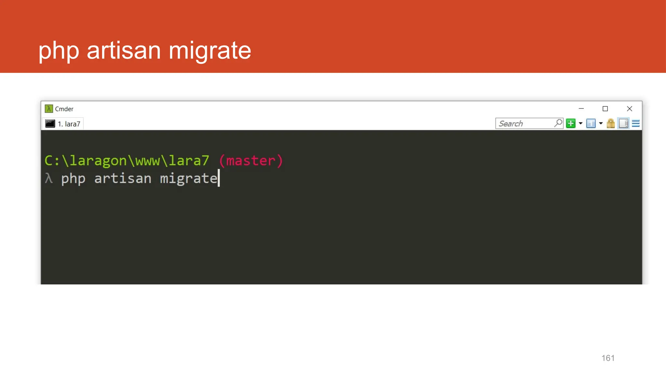Screen dimensions: 666x375
Task: Toggle the console lock icon
Action: pos(611,123)
